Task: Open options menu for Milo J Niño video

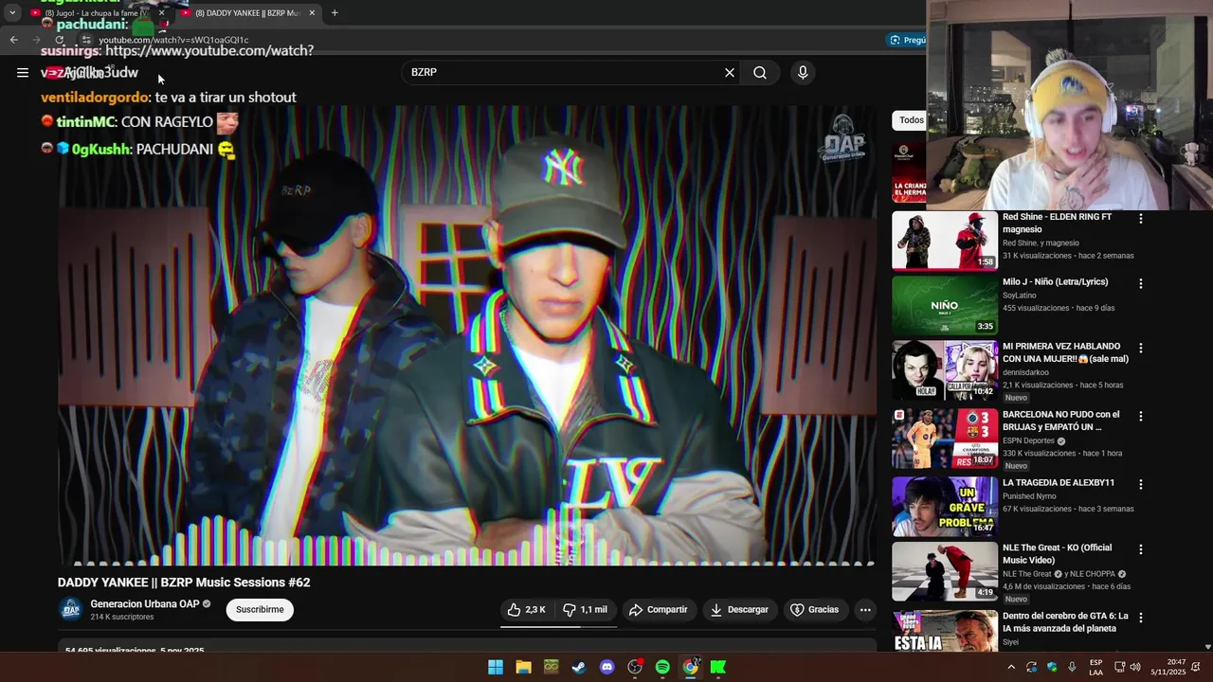Action: coord(1141,283)
